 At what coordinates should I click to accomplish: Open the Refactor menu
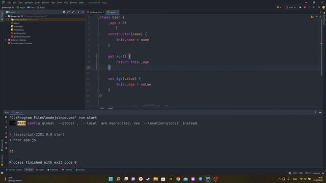point(45,3)
